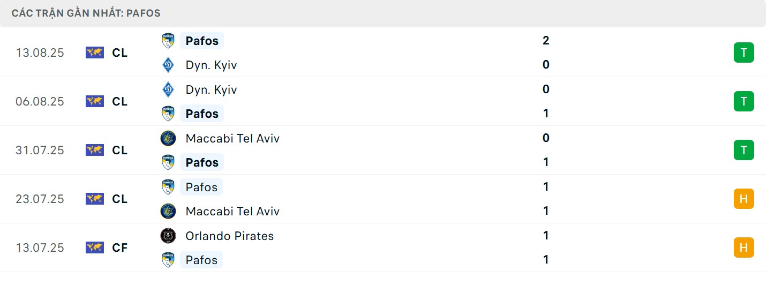This screenshot has width=775, height=285.
Task: Click Maccabi Tel Aviv crest in 31.07.25 match
Action: 168,138
